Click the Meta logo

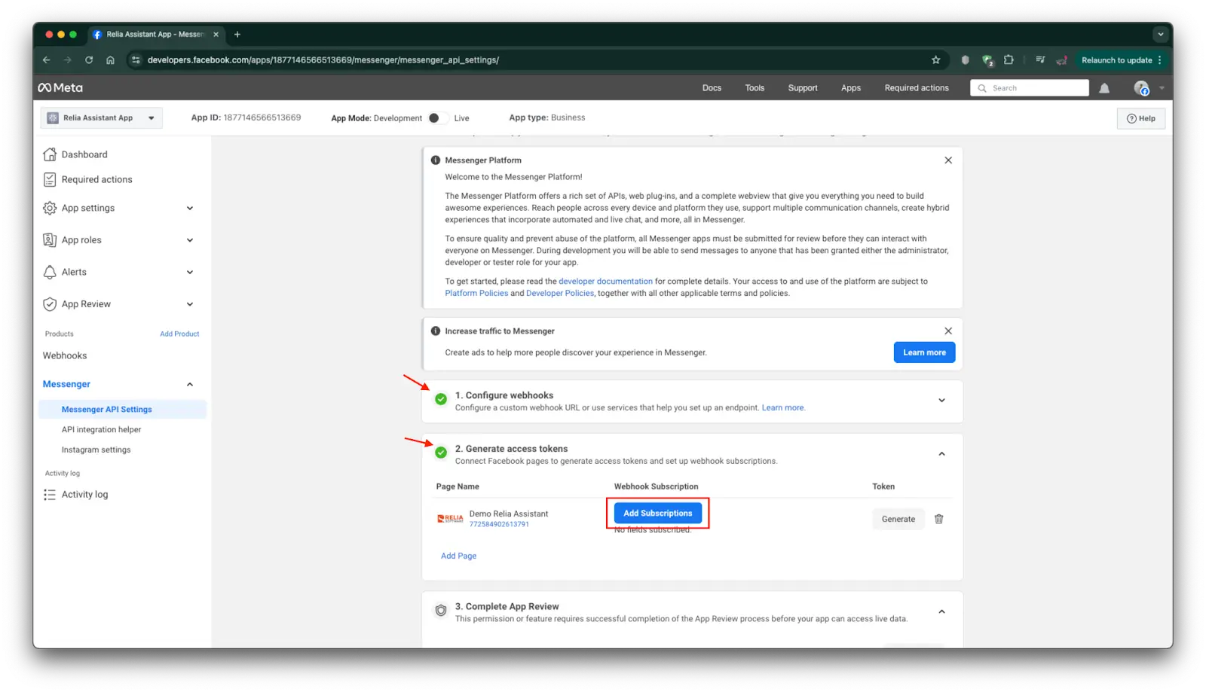[x=60, y=88]
